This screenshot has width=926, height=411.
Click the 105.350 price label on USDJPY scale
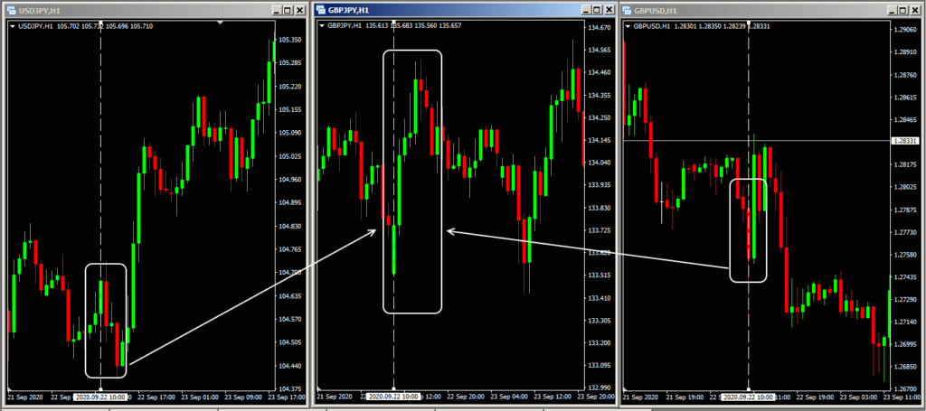click(x=289, y=40)
